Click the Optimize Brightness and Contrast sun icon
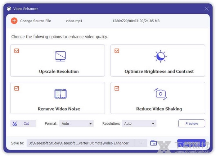Image resolution: width=216 pixels, height=156 pixels. click(x=160, y=56)
